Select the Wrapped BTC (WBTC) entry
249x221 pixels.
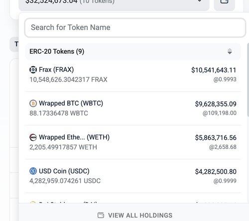[x=133, y=109]
